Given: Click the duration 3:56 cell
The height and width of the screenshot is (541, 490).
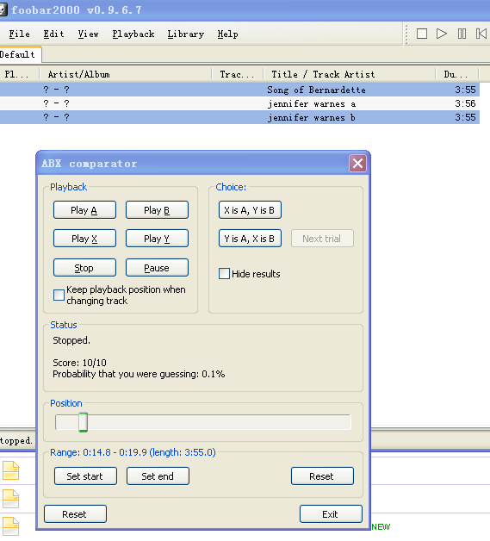Looking at the screenshot, I should [x=465, y=103].
